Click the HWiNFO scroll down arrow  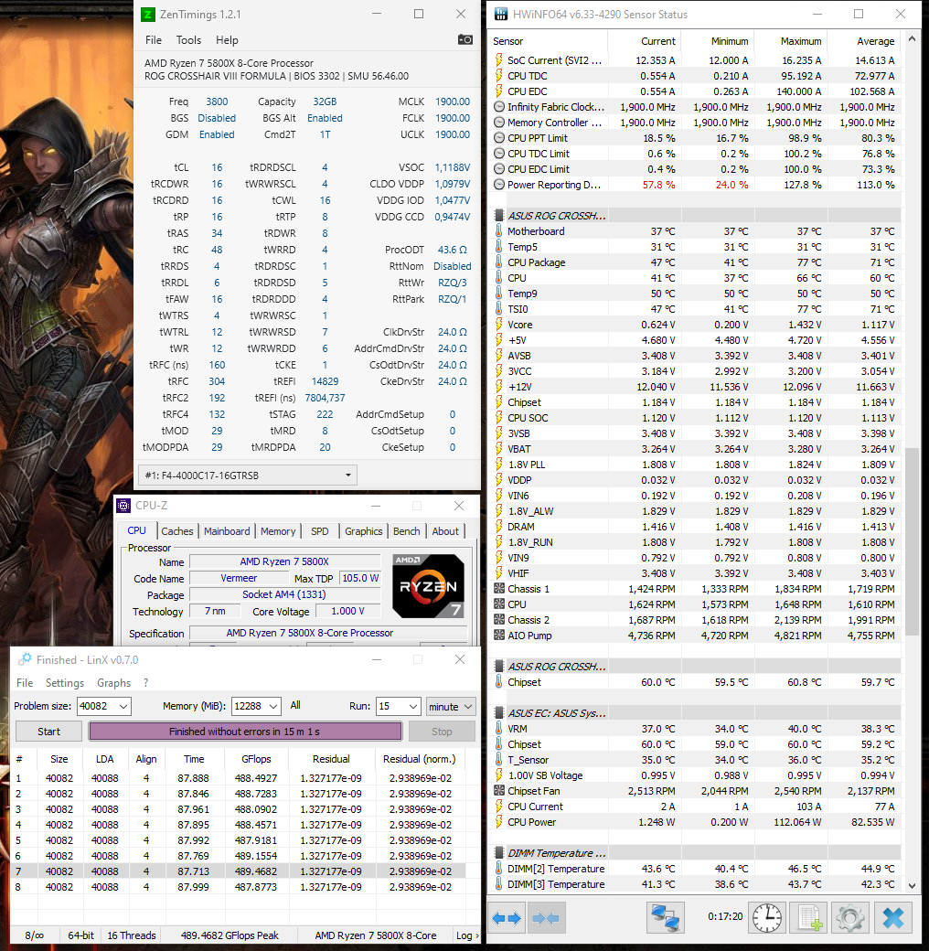(912, 885)
